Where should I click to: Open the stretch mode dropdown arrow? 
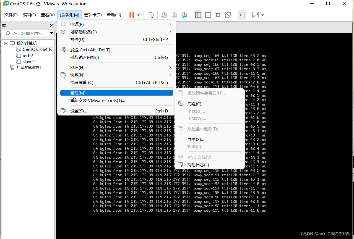[262, 15]
